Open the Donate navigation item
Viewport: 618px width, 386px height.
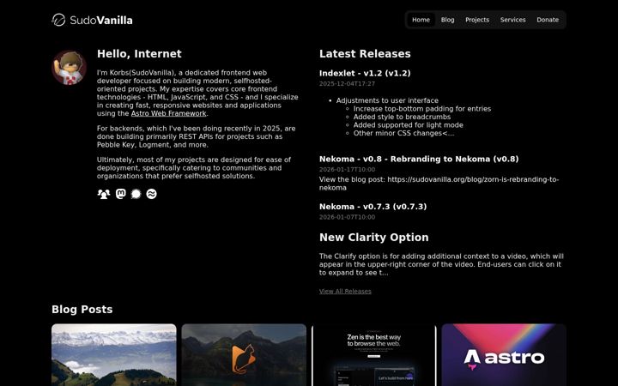click(548, 20)
